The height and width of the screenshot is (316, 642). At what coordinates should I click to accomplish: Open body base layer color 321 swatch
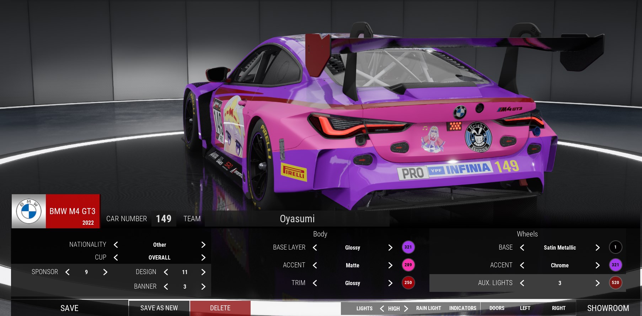pos(408,247)
